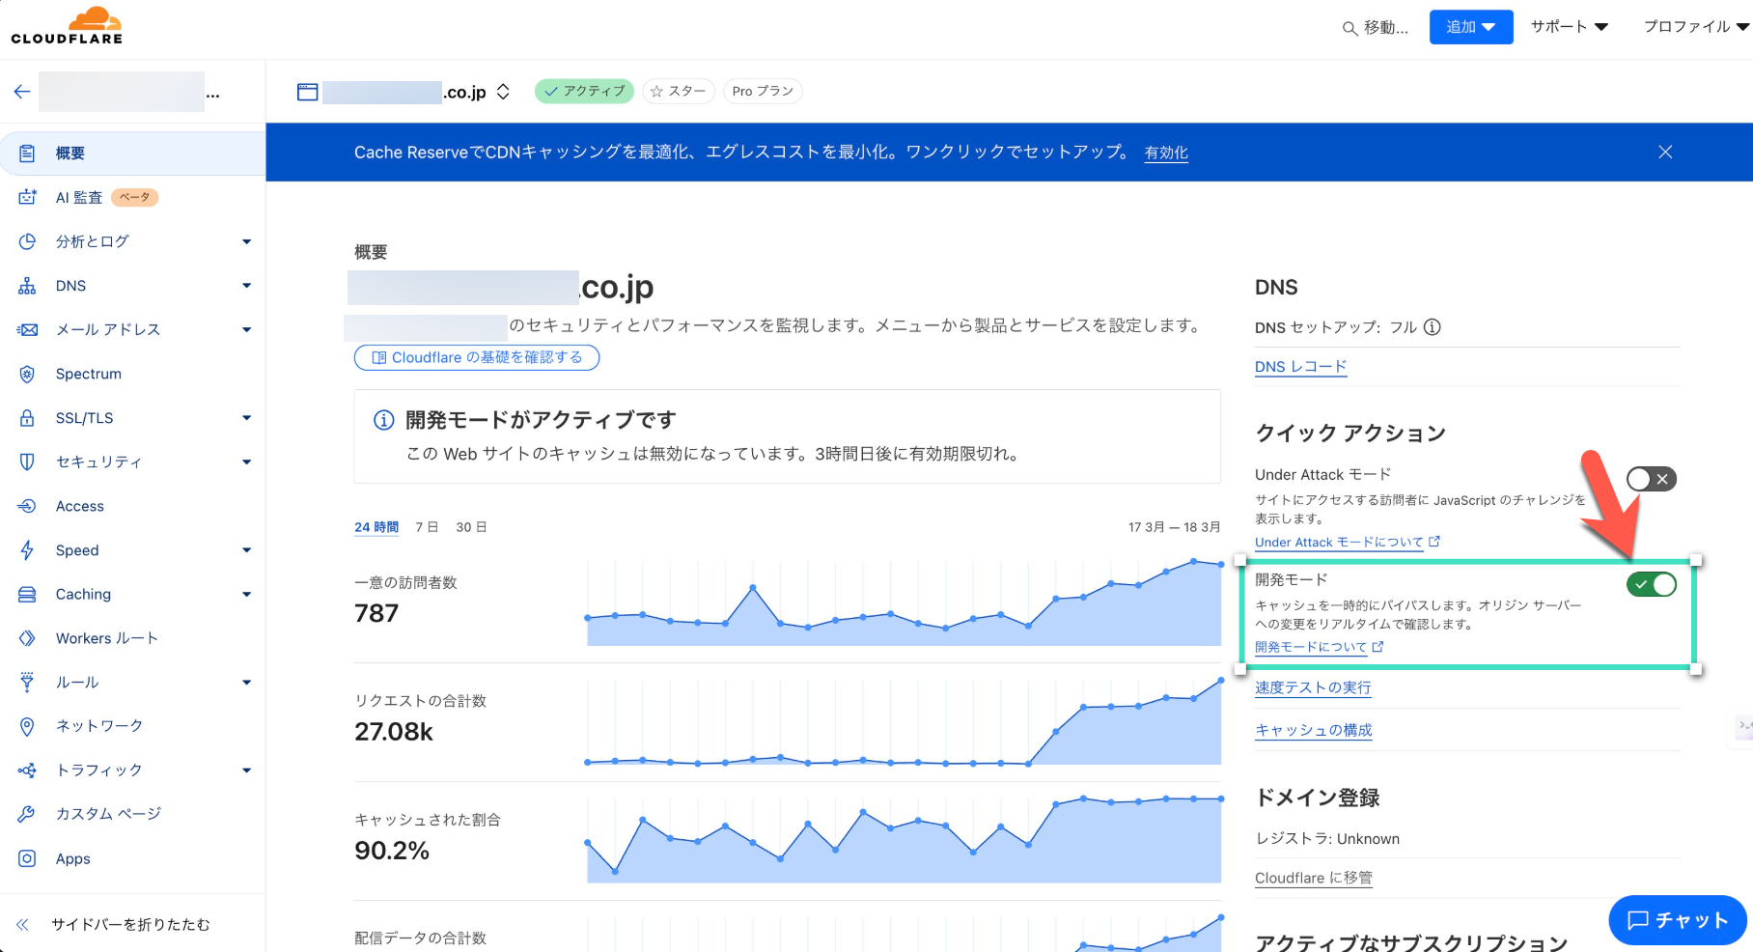Screen dimensions: 1753x952
Task: Click the ルール filter icon
Action: pyautogui.click(x=27, y=682)
